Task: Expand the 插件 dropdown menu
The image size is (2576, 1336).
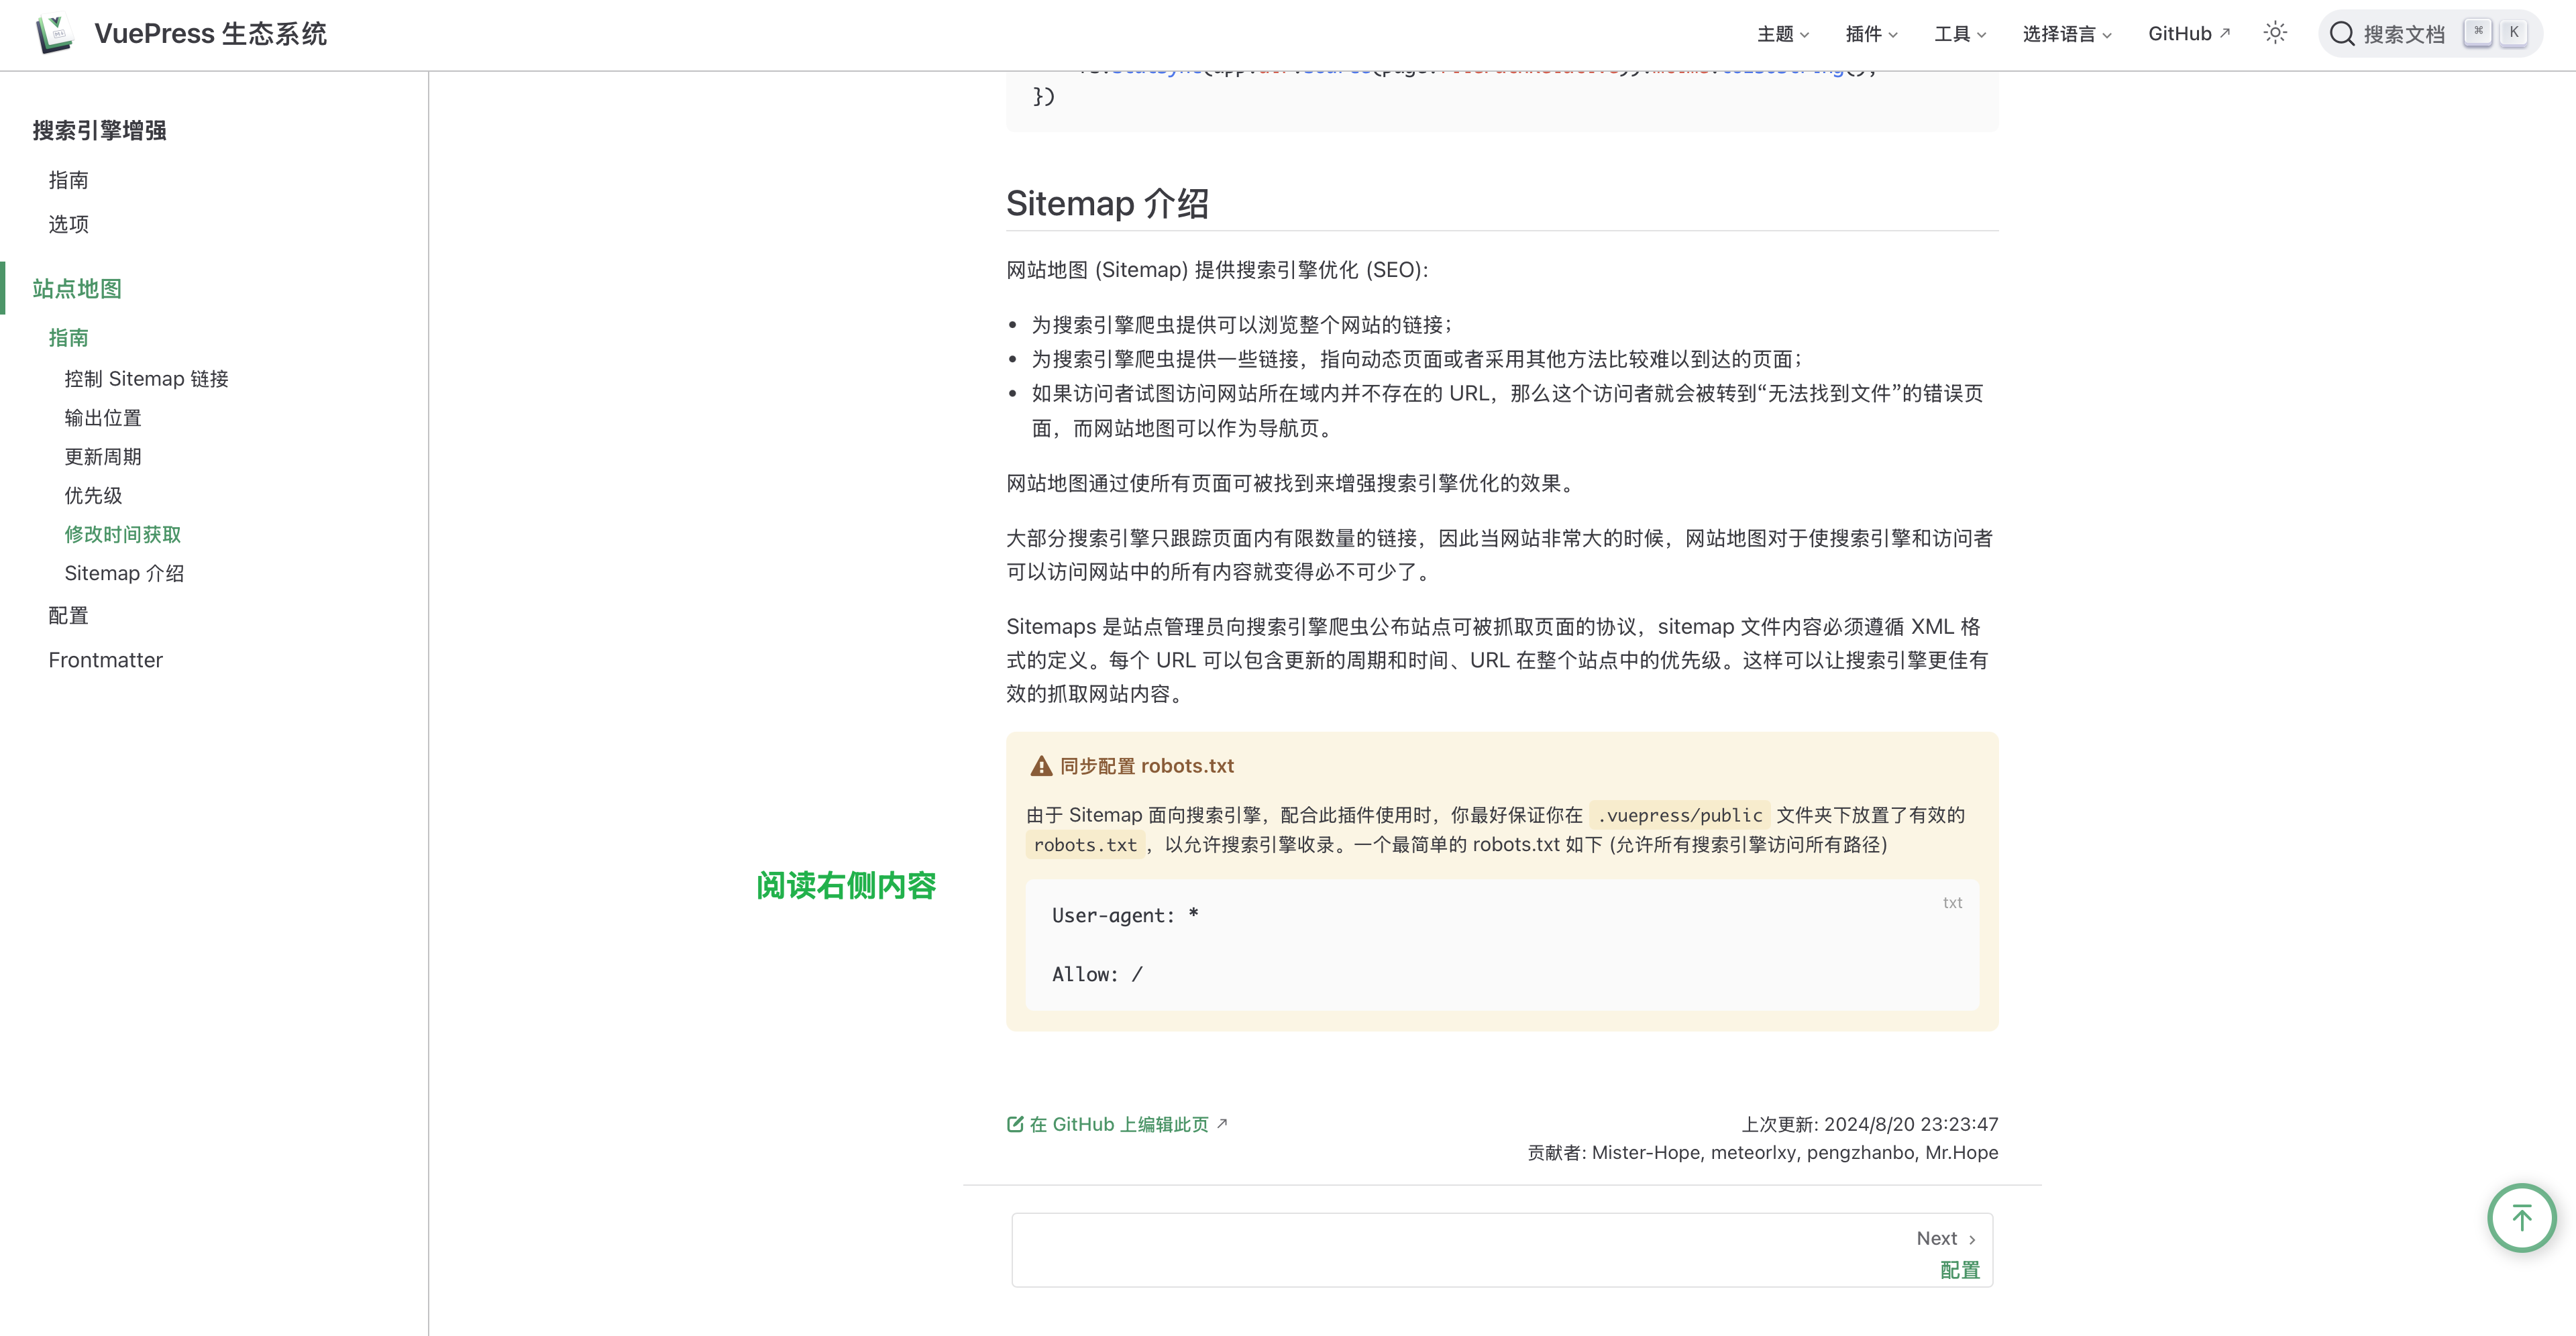Action: tap(1871, 34)
